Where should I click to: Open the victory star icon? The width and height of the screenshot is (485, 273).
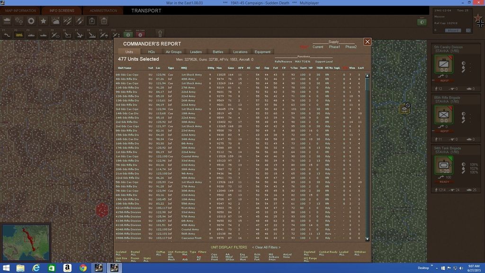43,21
